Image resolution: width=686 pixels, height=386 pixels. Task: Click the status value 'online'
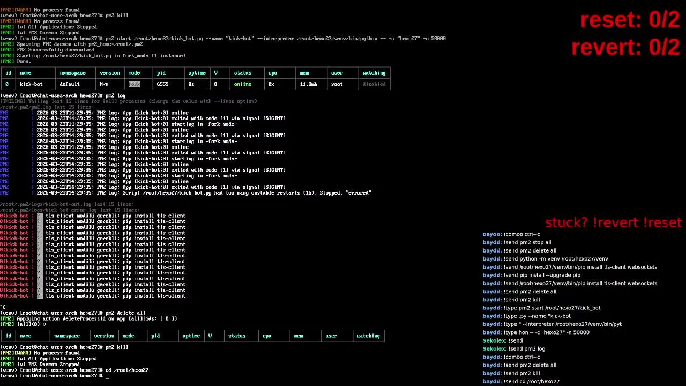242,84
